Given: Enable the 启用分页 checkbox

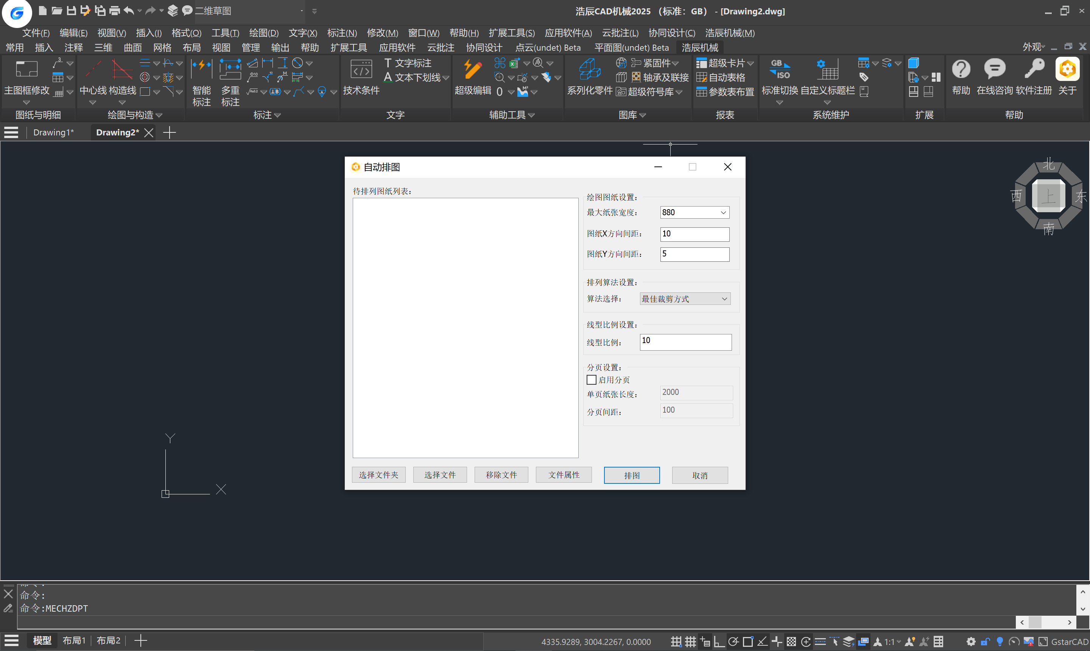Looking at the screenshot, I should coord(592,380).
